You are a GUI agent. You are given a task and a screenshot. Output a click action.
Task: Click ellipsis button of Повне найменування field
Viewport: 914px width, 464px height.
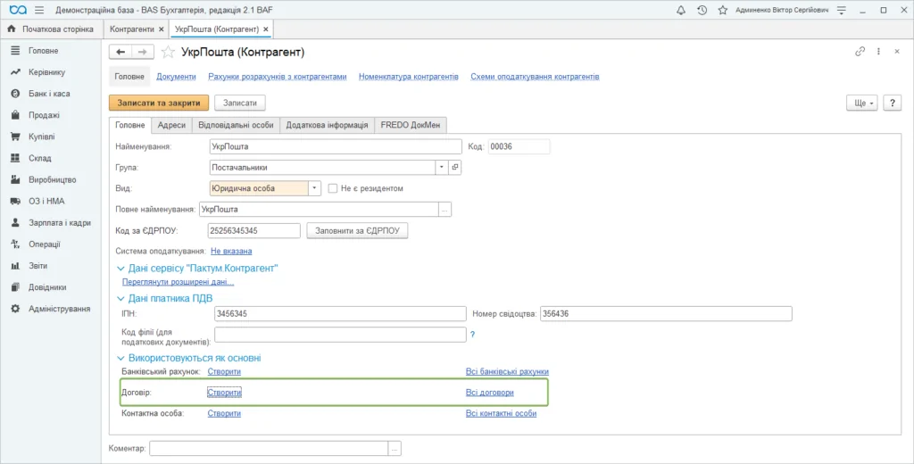(x=445, y=210)
